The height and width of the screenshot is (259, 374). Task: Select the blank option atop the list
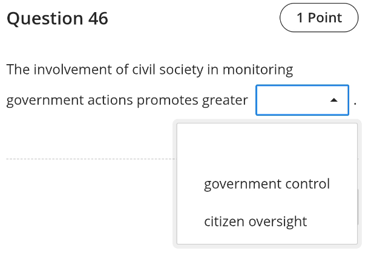pyautogui.click(x=267, y=144)
